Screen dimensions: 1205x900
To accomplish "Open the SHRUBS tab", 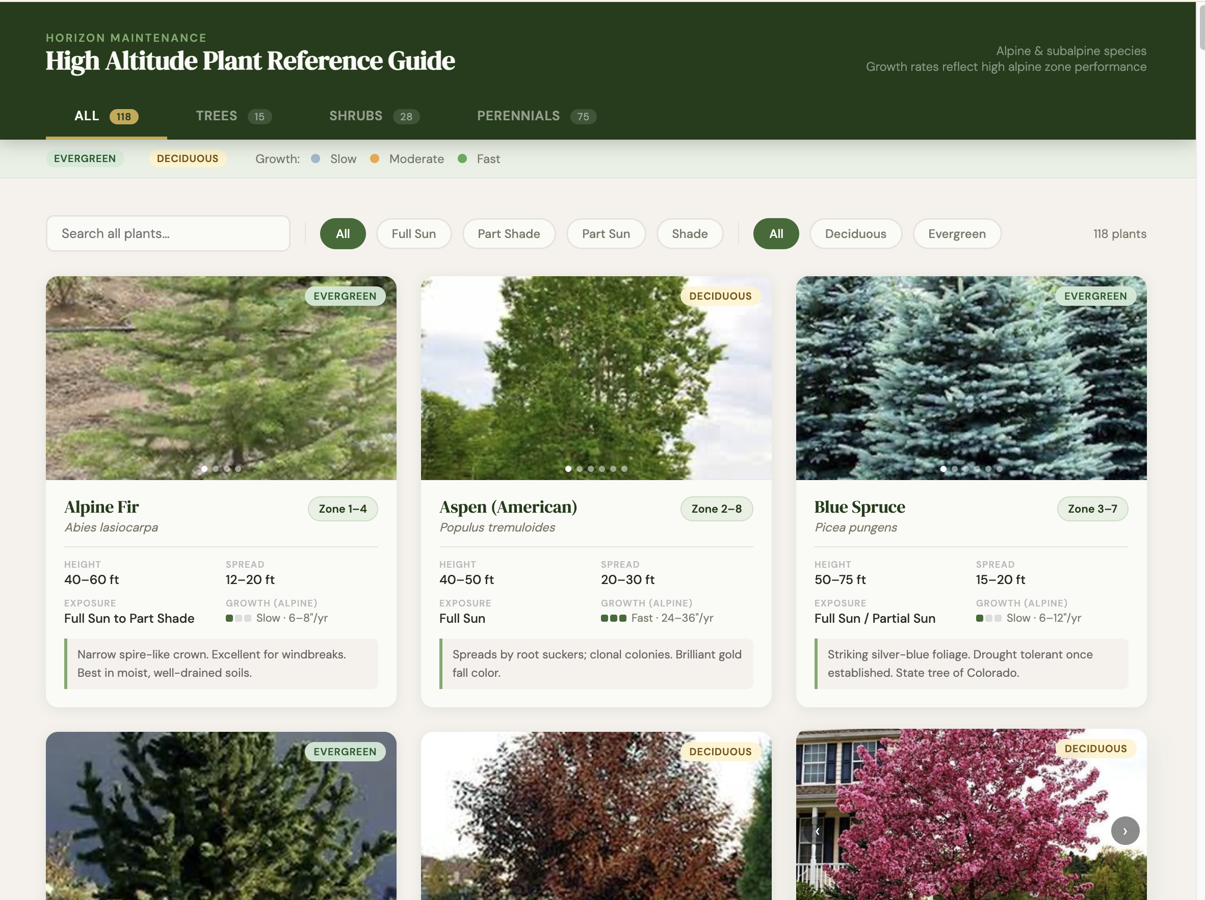I will (374, 116).
